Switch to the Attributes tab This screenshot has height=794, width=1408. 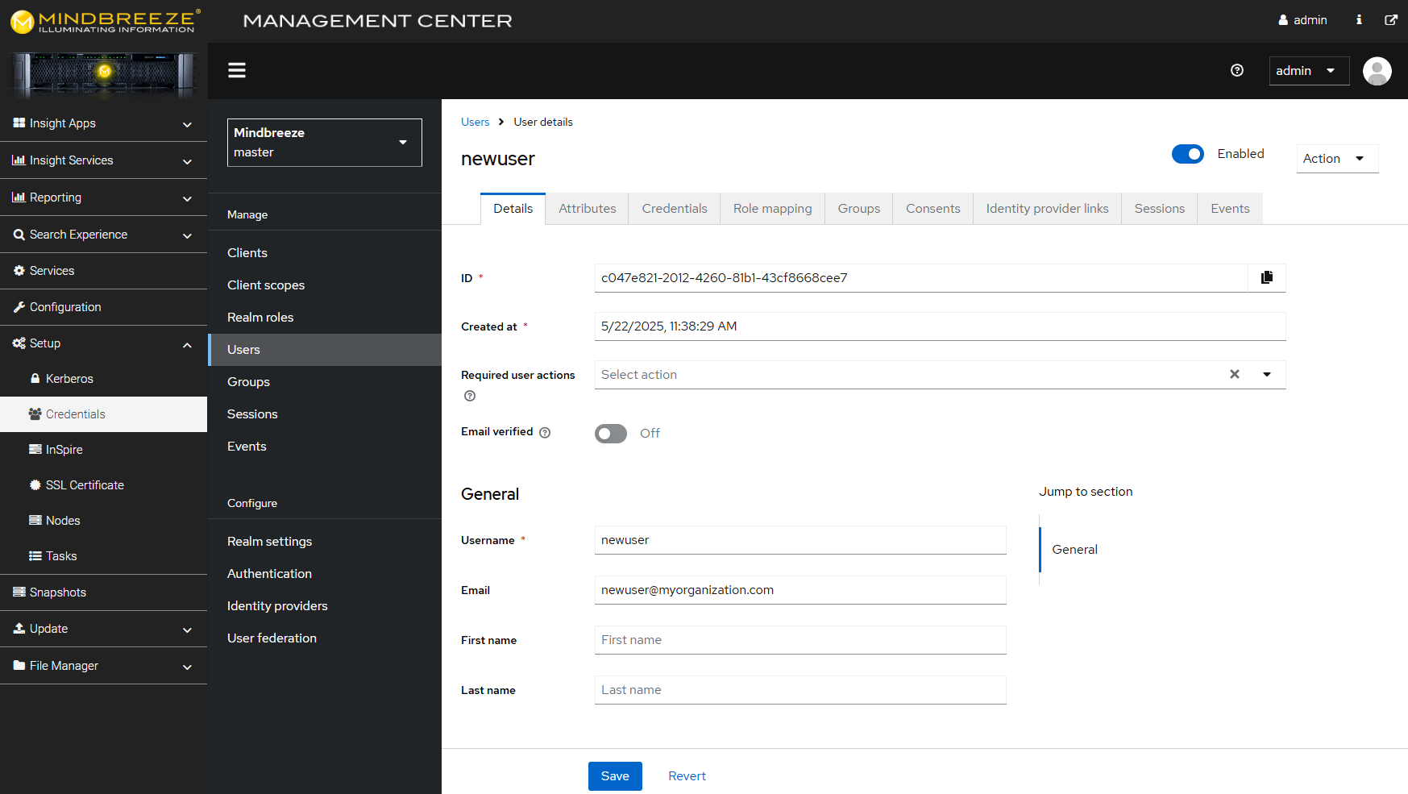tap(587, 209)
